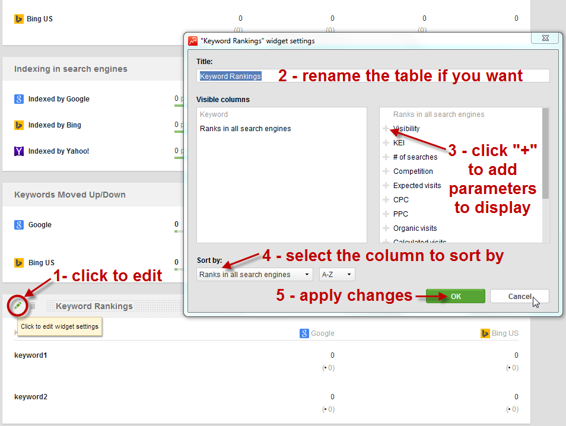
Task: Click Google icon in Keywords Moved Up/Down
Action: pyautogui.click(x=19, y=224)
